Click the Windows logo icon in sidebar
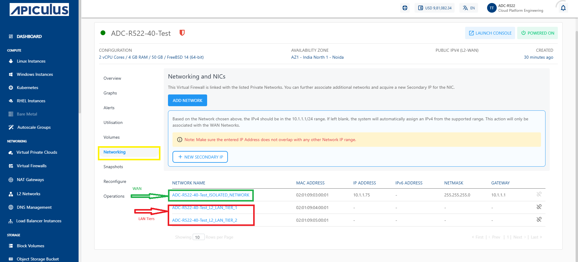 click(x=11, y=74)
